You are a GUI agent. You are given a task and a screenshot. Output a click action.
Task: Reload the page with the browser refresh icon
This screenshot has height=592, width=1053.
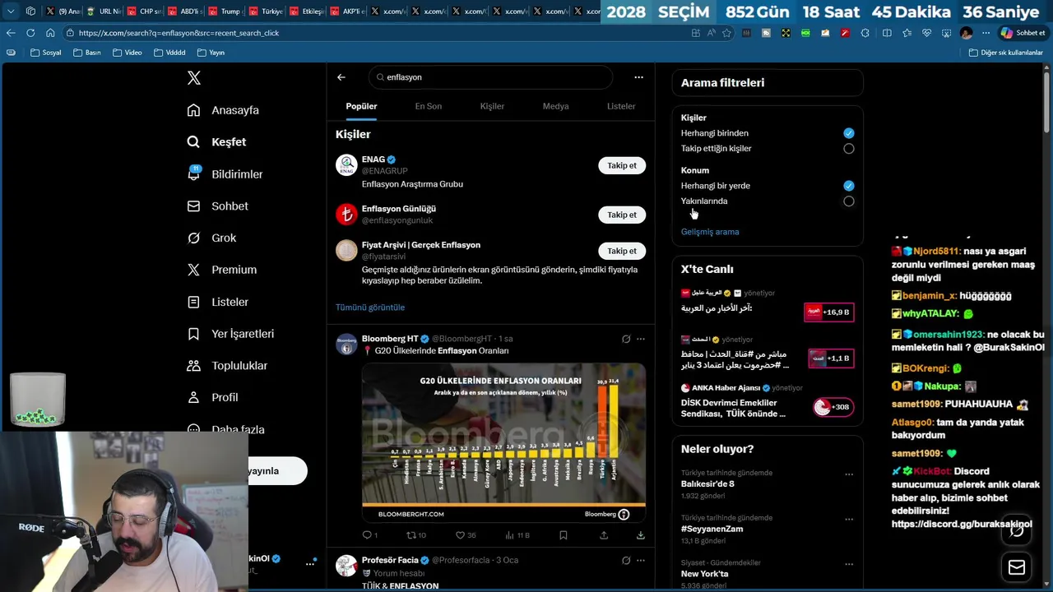pos(30,33)
